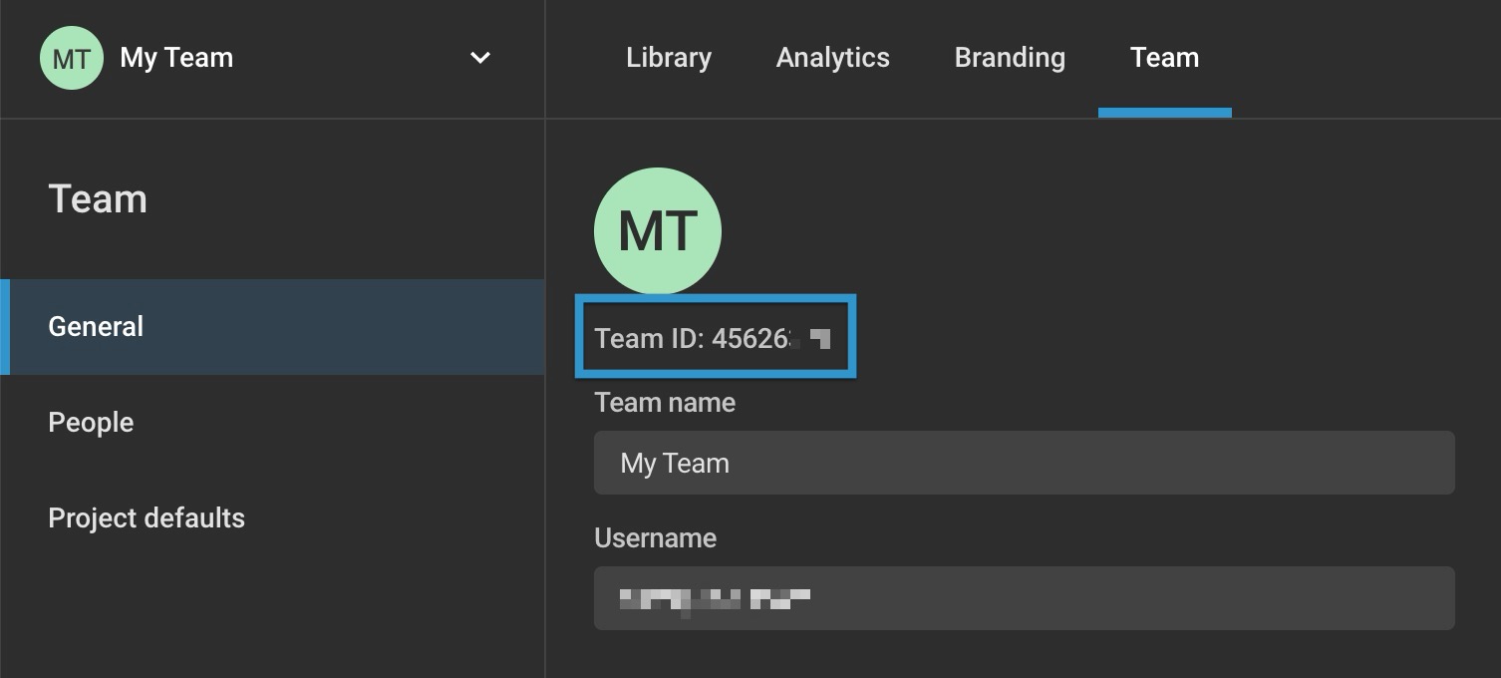Viewport: 1501px width, 678px height.
Task: Click the Team ID highlighted box
Action: pos(715,337)
